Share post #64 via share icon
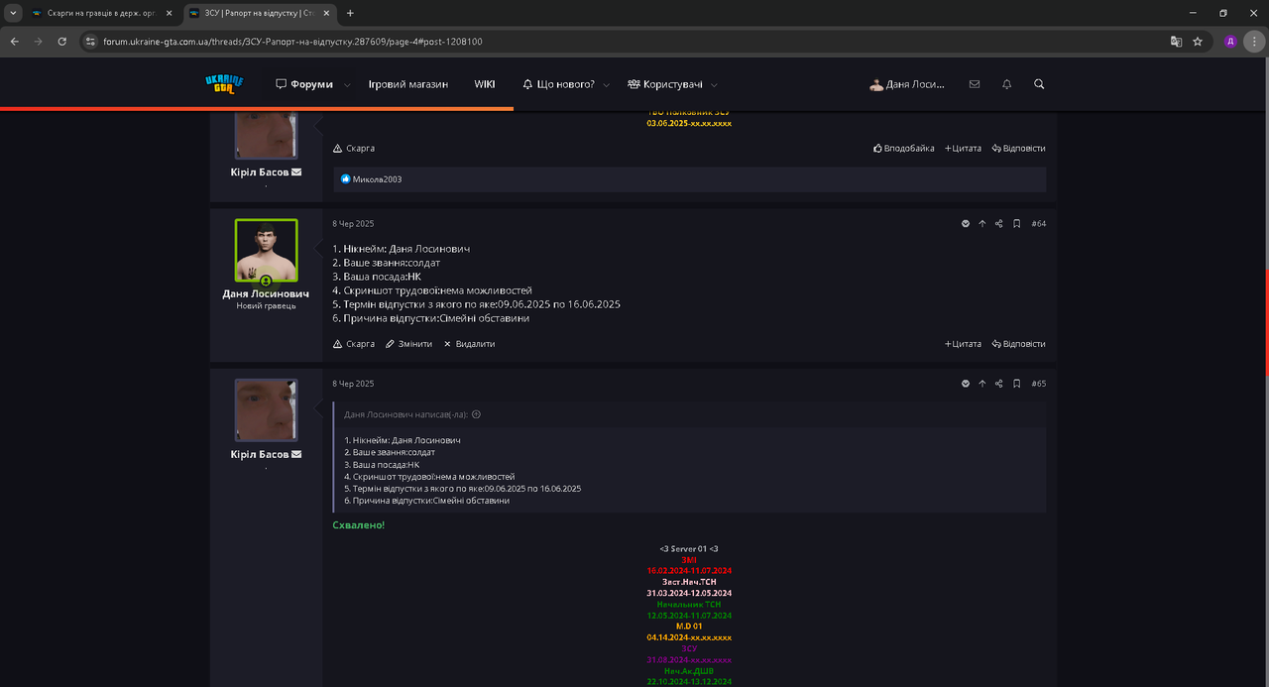 tap(999, 224)
